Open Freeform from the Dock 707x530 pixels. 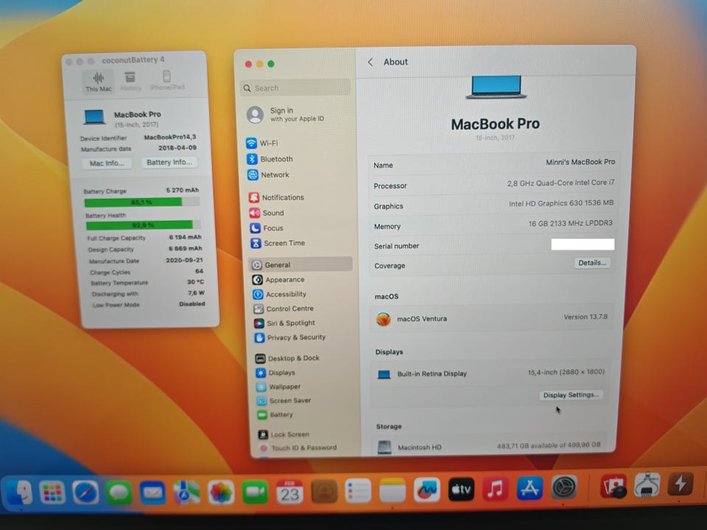tap(427, 490)
